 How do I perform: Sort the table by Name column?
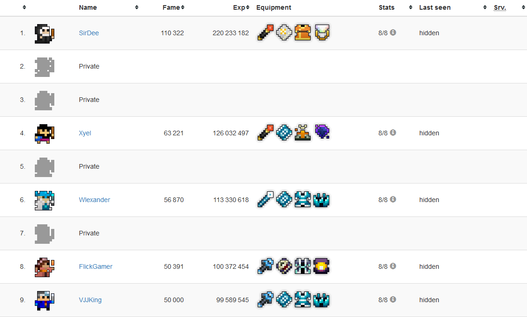[x=88, y=7]
